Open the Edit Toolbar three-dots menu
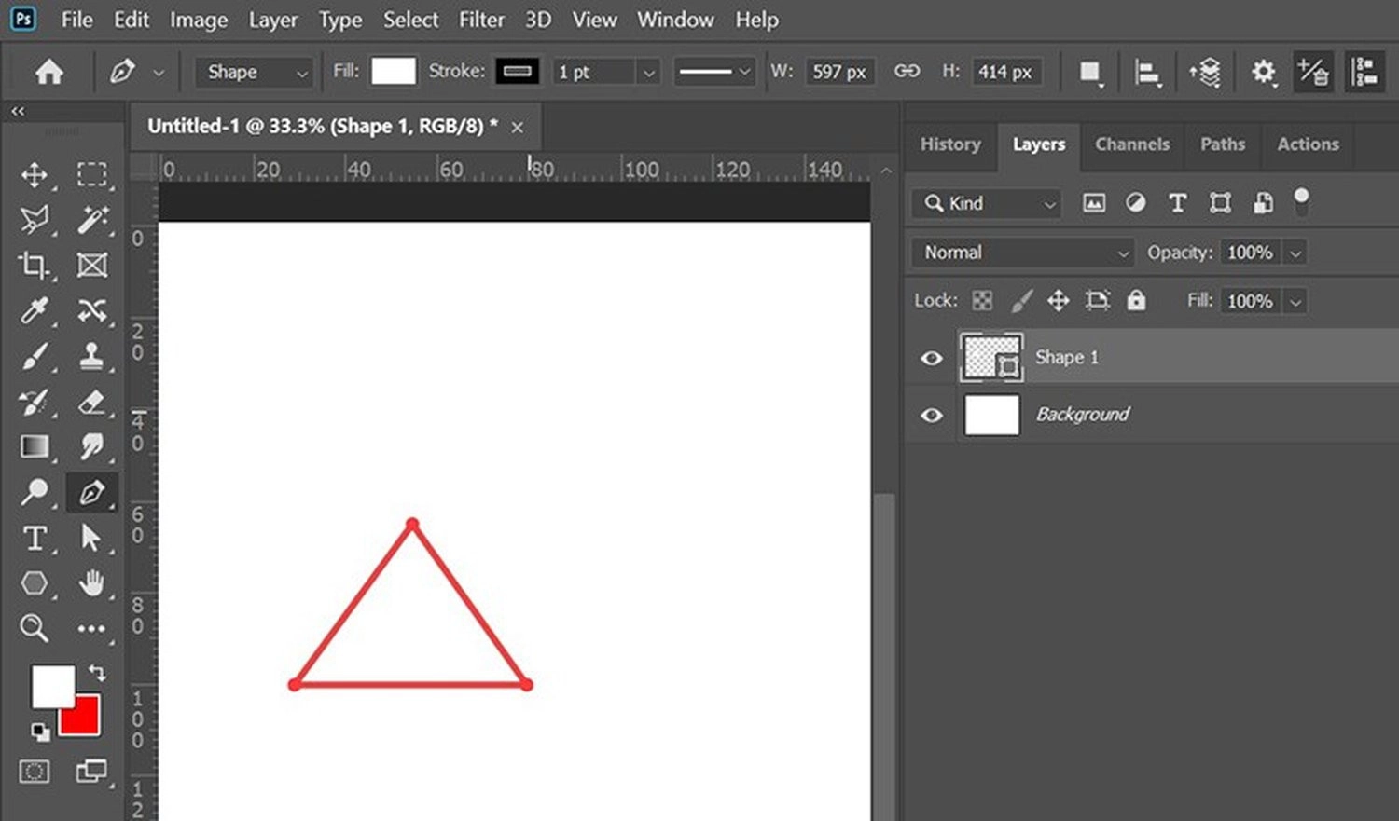This screenshot has width=1399, height=821. [91, 628]
